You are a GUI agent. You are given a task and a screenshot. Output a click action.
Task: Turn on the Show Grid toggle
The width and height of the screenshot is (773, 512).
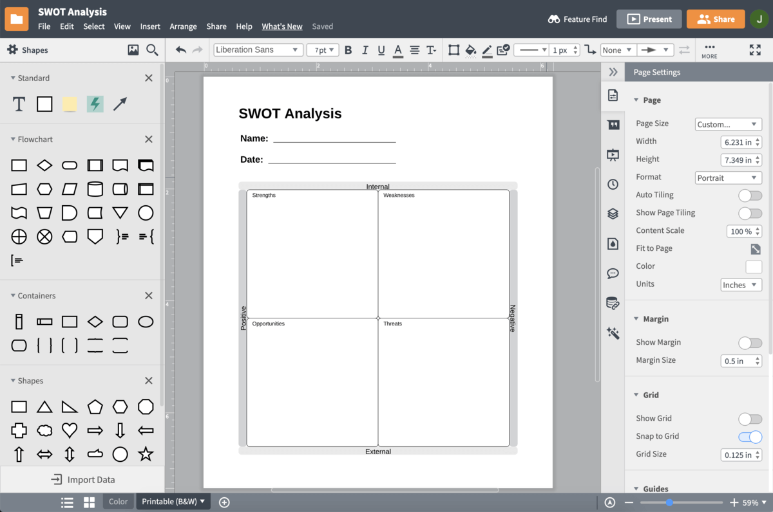[750, 419]
